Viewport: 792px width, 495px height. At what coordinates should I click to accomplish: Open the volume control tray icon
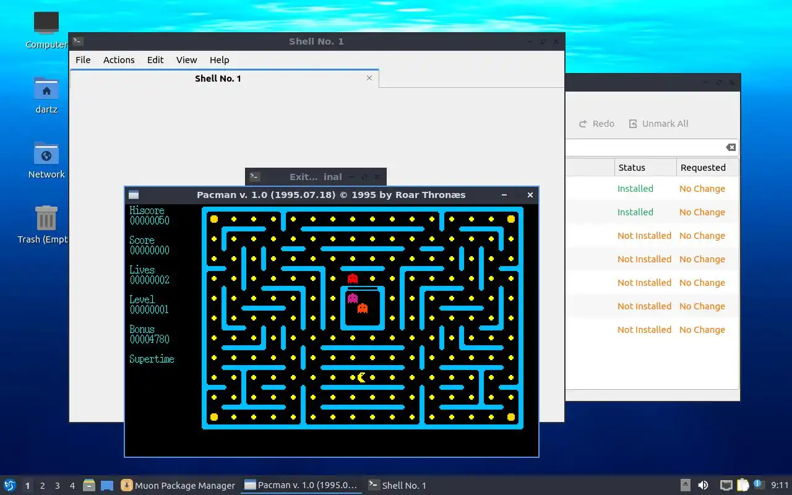(x=703, y=486)
